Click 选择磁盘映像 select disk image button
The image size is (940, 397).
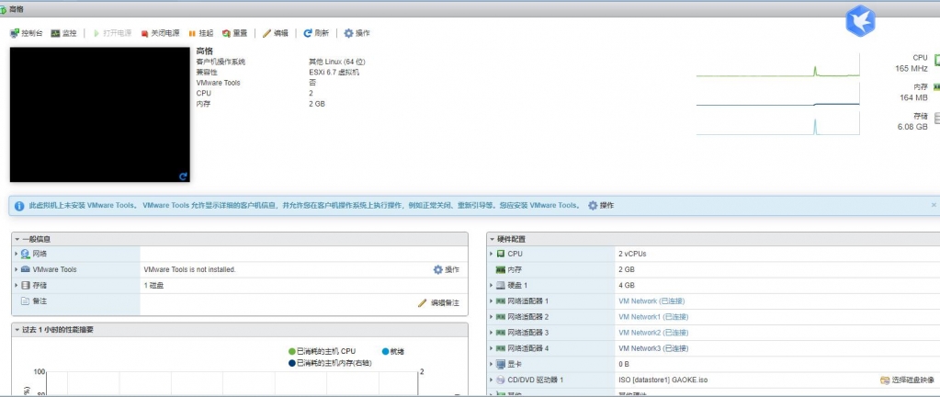[907, 380]
